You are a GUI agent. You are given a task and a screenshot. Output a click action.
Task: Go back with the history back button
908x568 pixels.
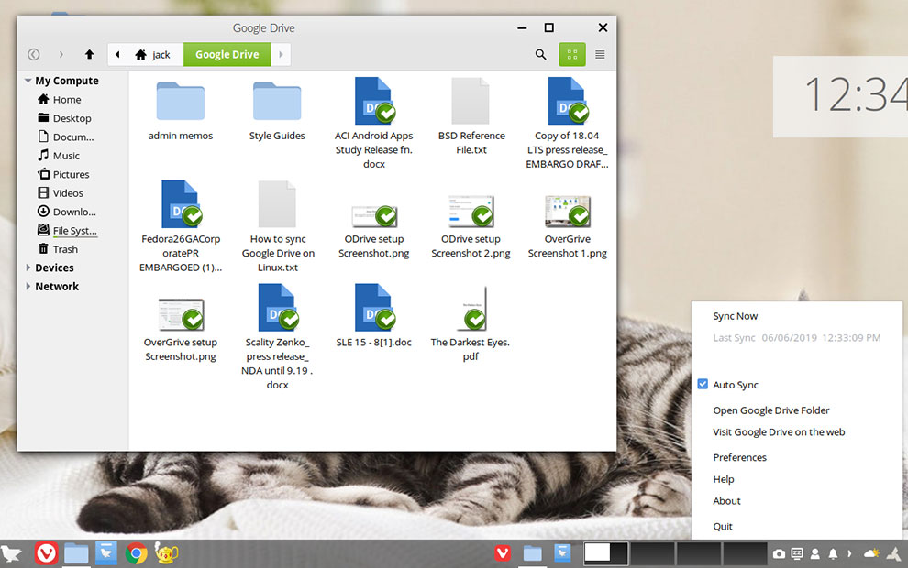pyautogui.click(x=34, y=54)
